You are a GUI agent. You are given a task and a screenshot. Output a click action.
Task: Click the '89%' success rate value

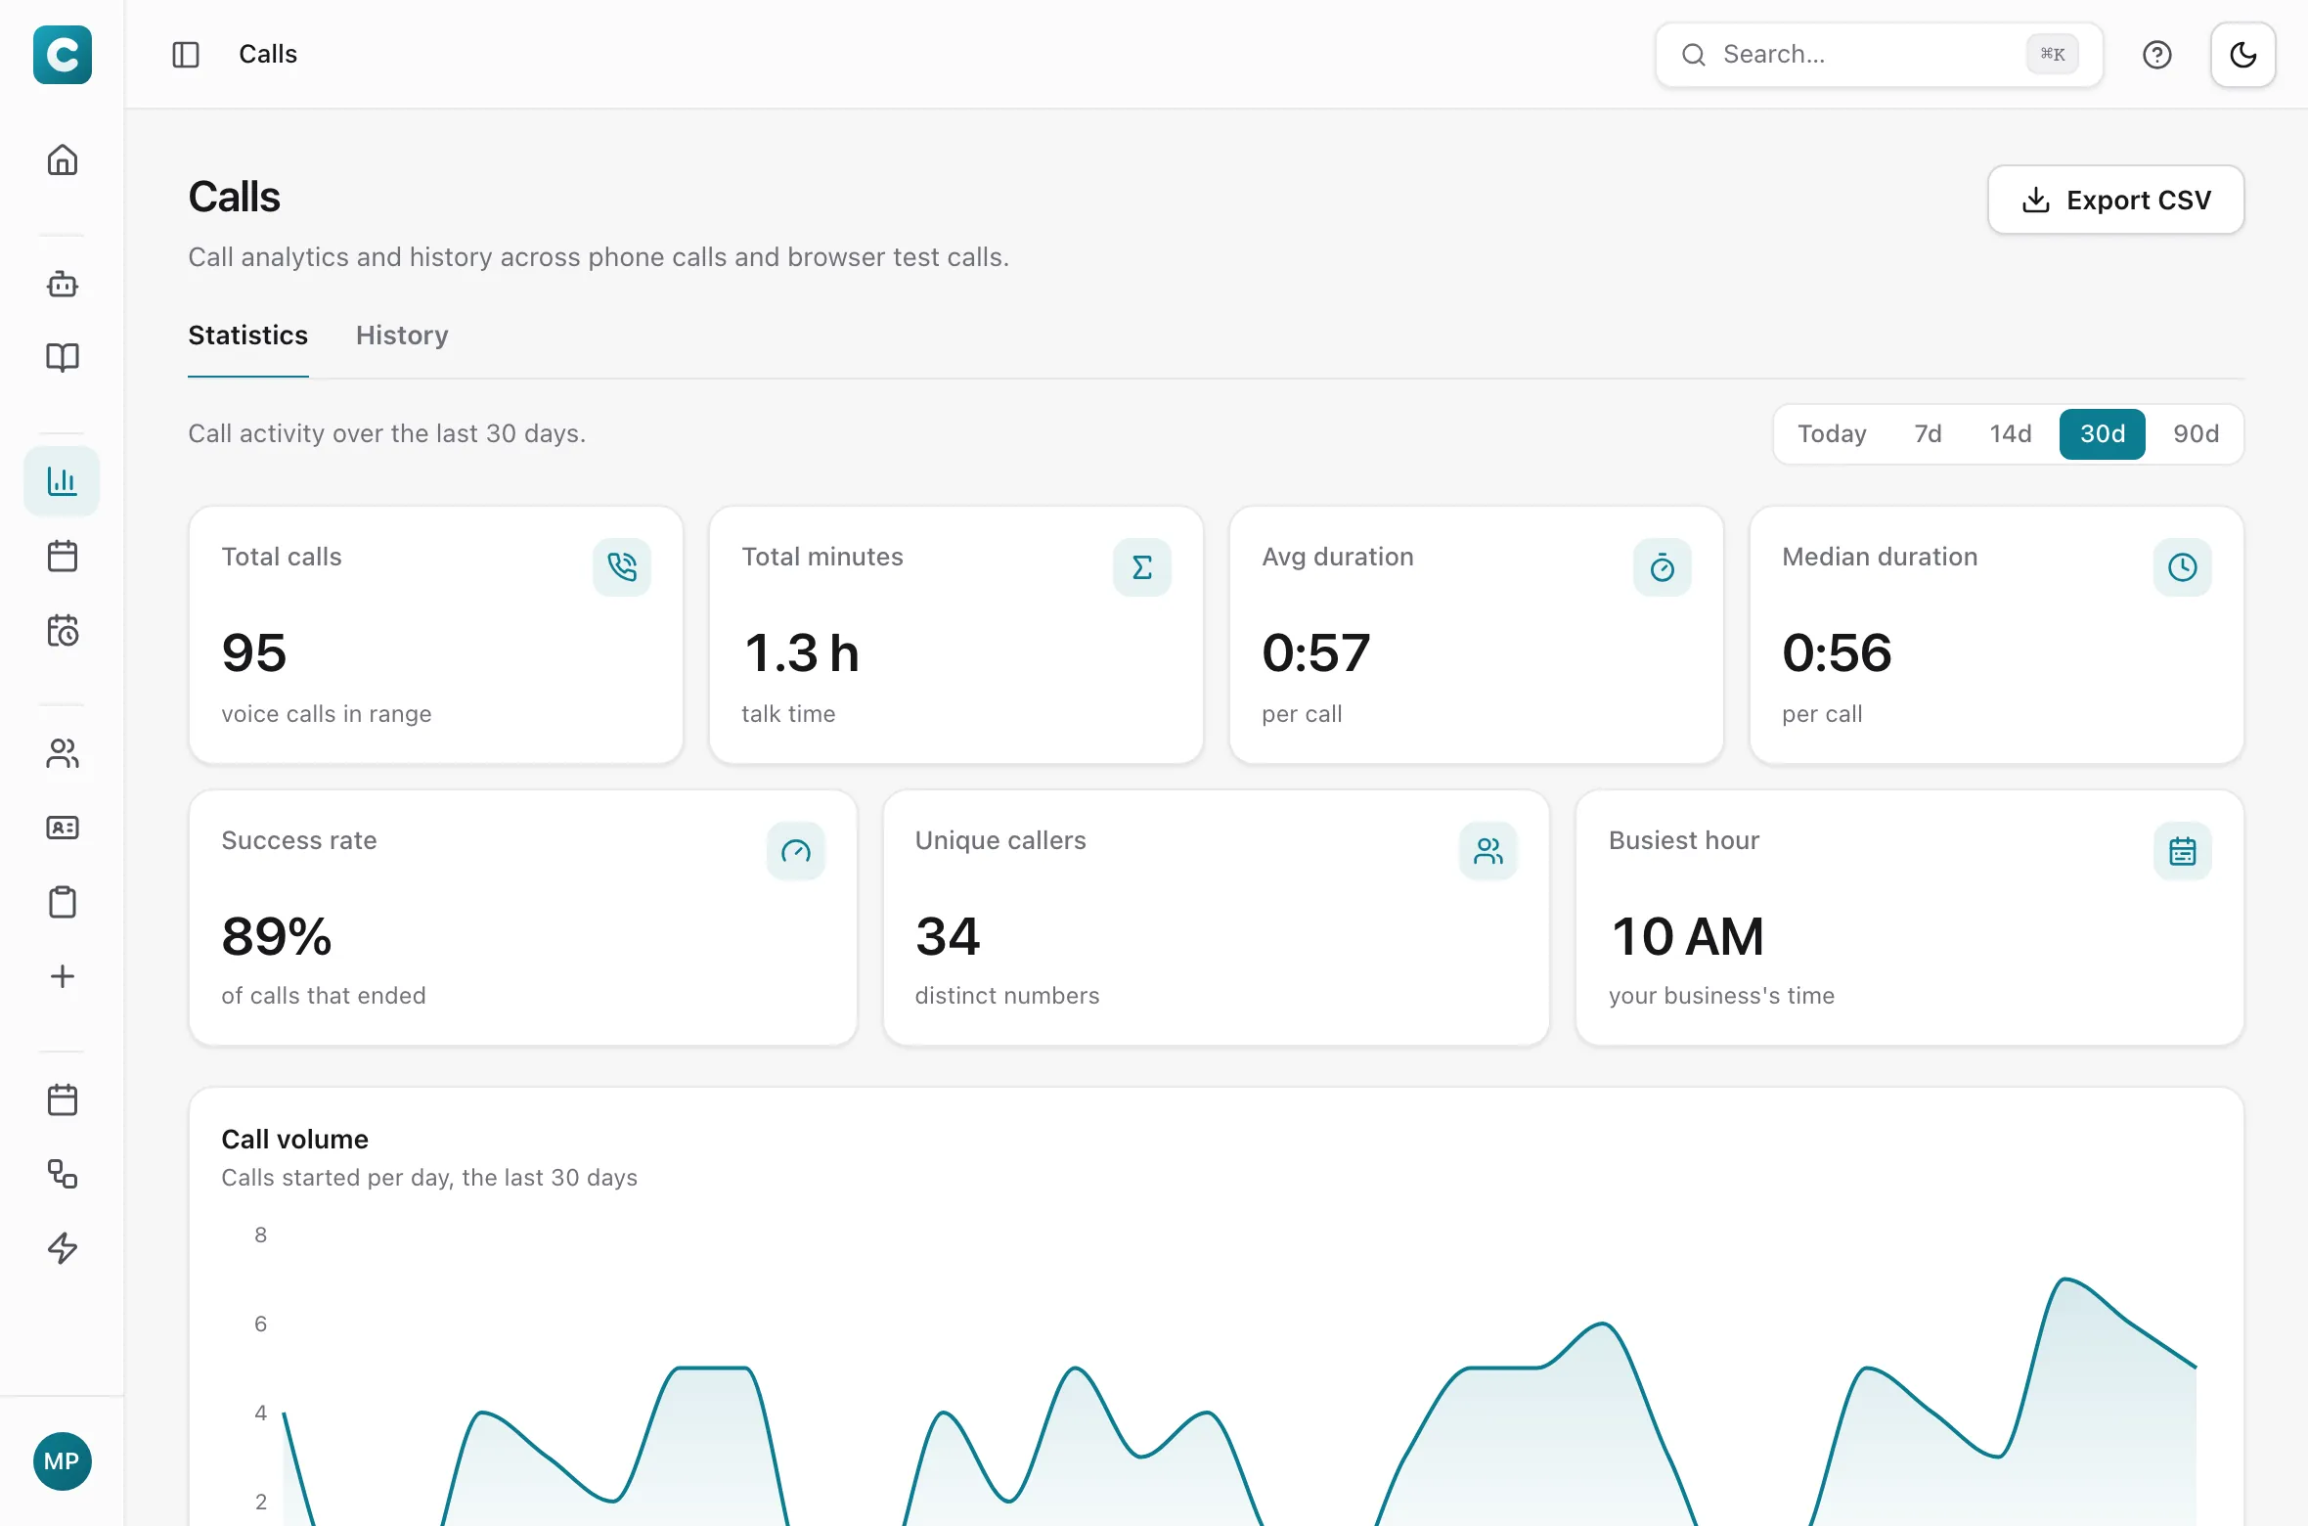coord(277,937)
